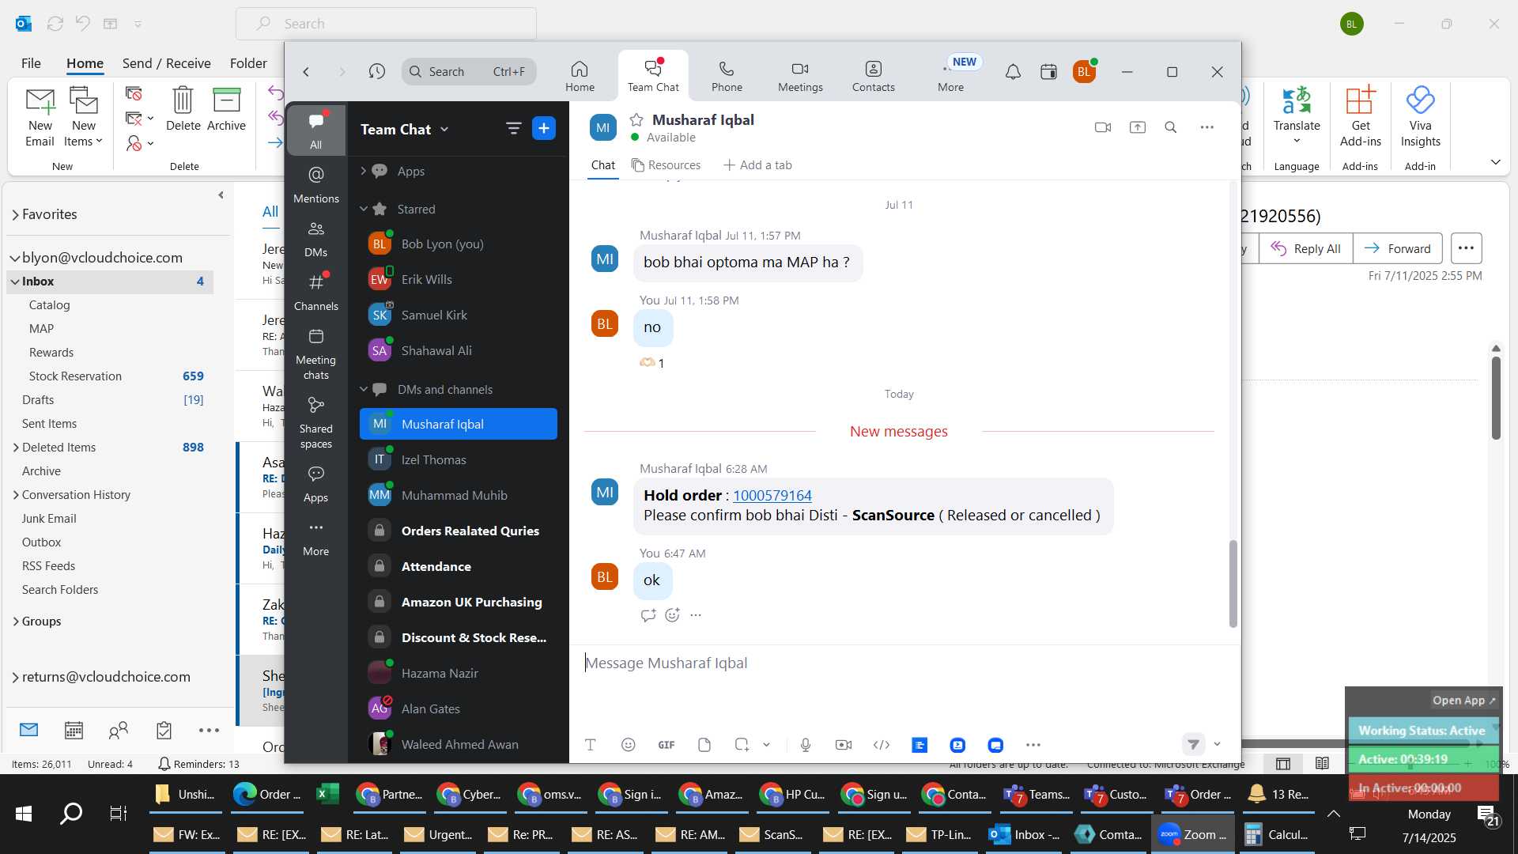The image size is (1518, 854).
Task: Expand returns@vcloudchoice.com account
Action: (15, 677)
